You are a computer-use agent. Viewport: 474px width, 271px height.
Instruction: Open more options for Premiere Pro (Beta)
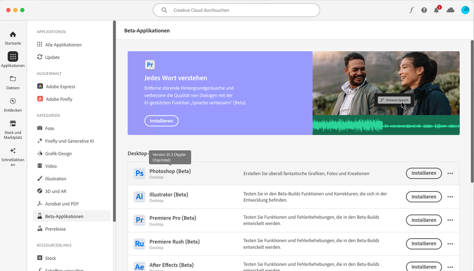[x=450, y=220]
